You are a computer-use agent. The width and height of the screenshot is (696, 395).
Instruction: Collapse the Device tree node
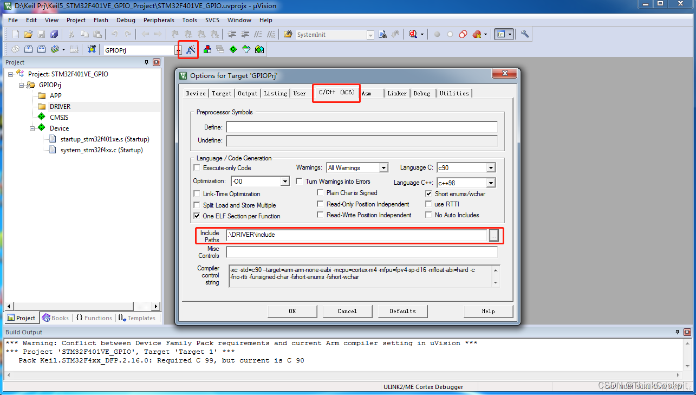32,128
